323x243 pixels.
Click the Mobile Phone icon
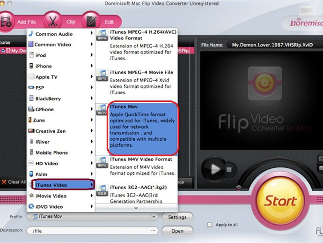31,152
